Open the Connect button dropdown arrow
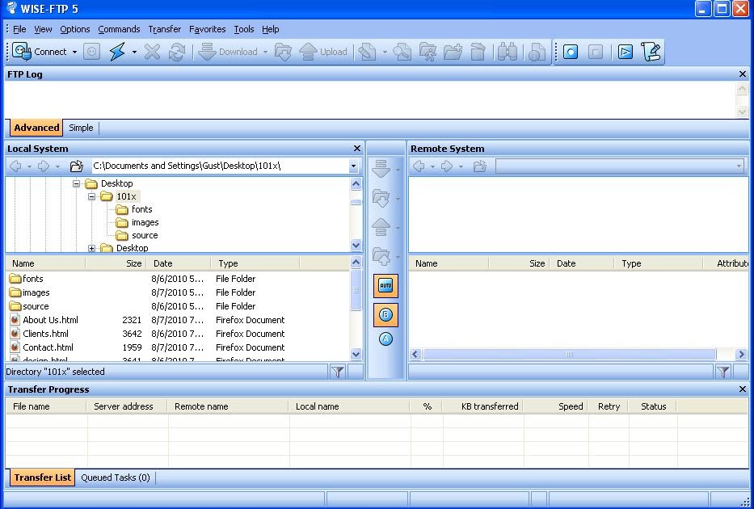This screenshot has width=754, height=509. pyautogui.click(x=75, y=52)
